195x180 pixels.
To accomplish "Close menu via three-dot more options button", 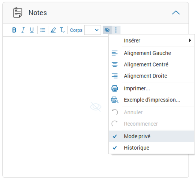I will click(116, 30).
